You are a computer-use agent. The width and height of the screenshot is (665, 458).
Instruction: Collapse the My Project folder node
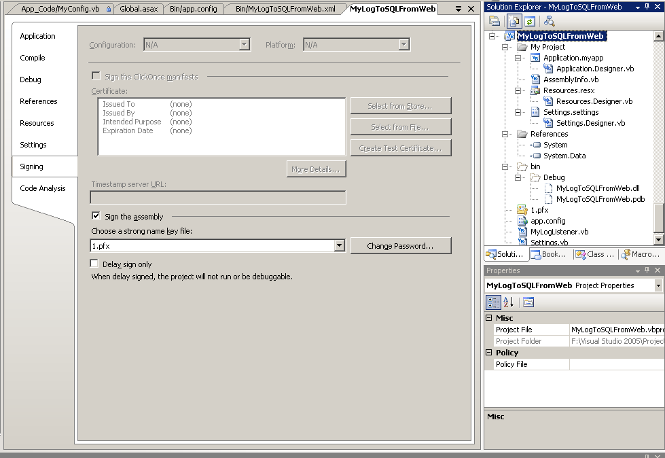(505, 47)
